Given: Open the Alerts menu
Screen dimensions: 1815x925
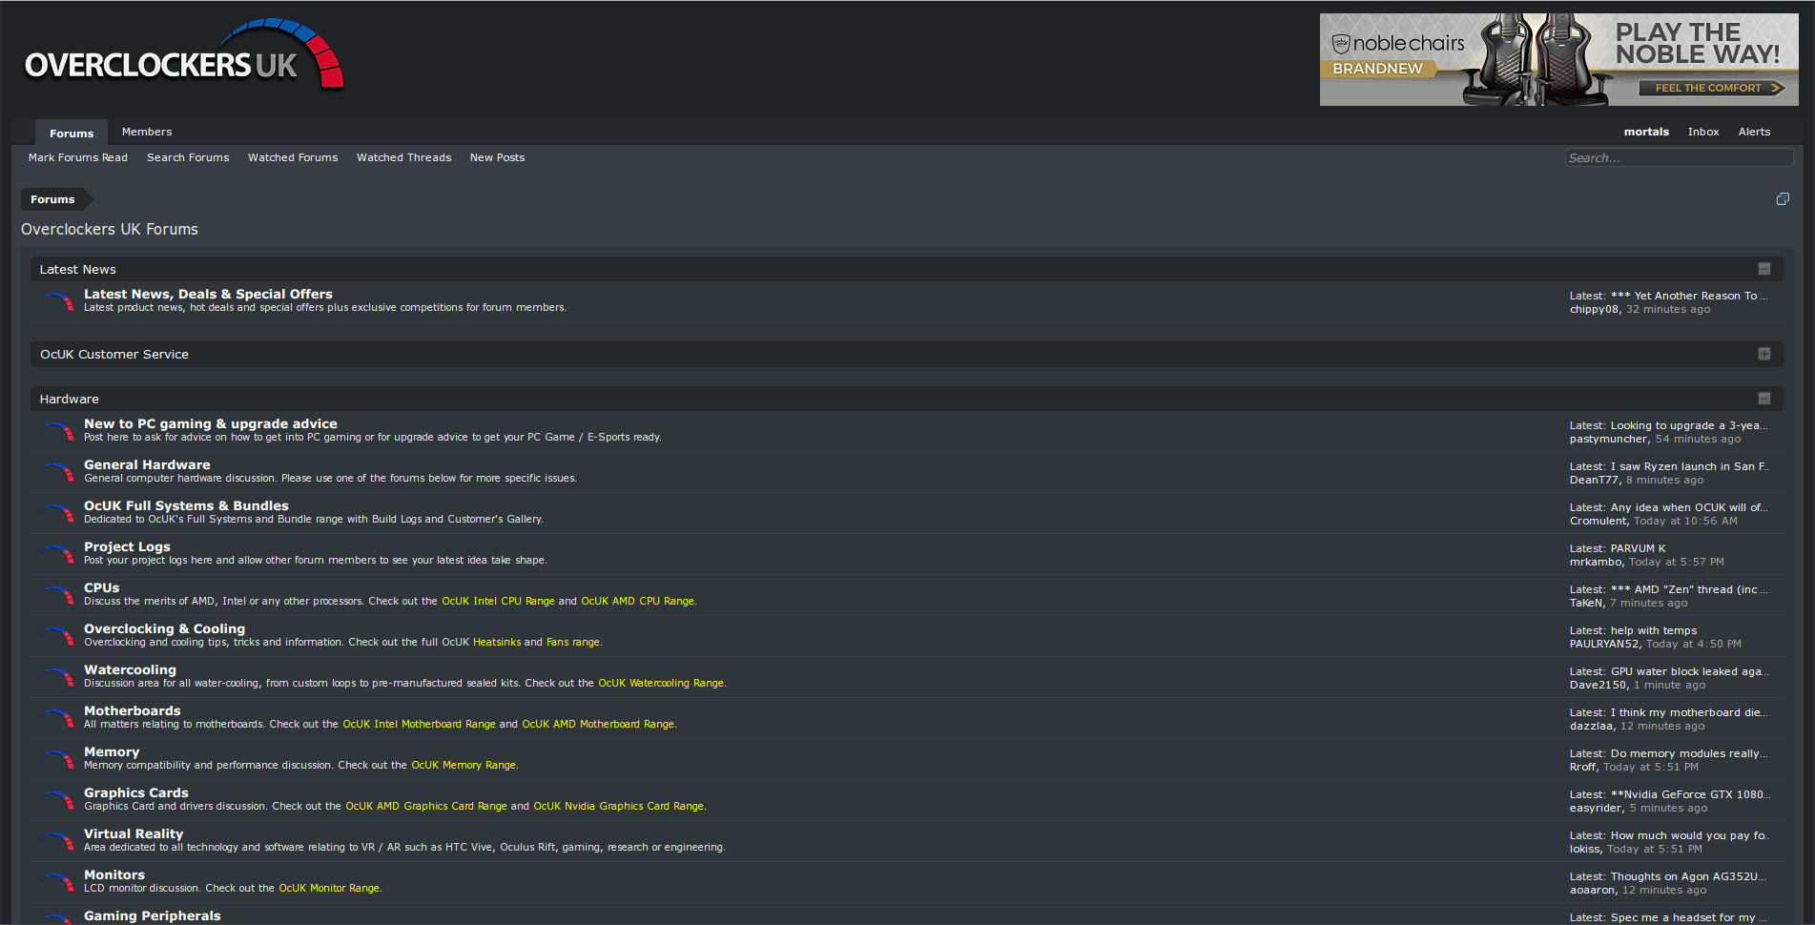Looking at the screenshot, I should point(1754,132).
